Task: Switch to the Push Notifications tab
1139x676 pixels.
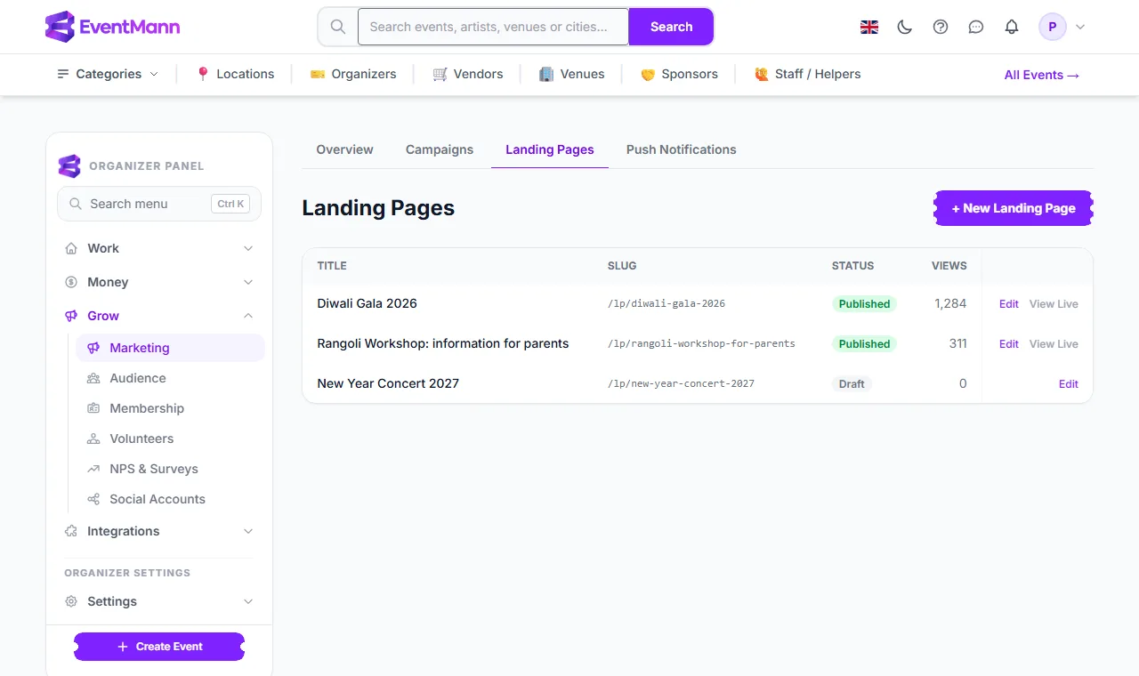Action: coord(682,149)
